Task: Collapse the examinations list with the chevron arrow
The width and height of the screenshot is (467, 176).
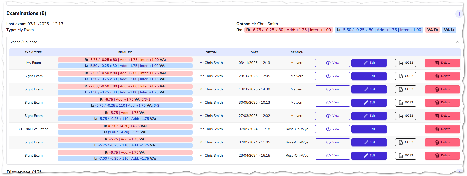Action: [x=457, y=42]
